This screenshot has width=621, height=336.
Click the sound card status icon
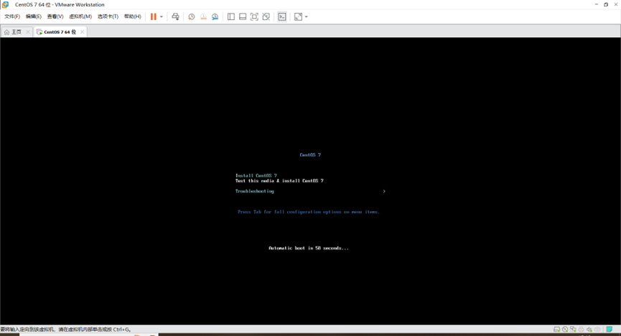point(589,330)
